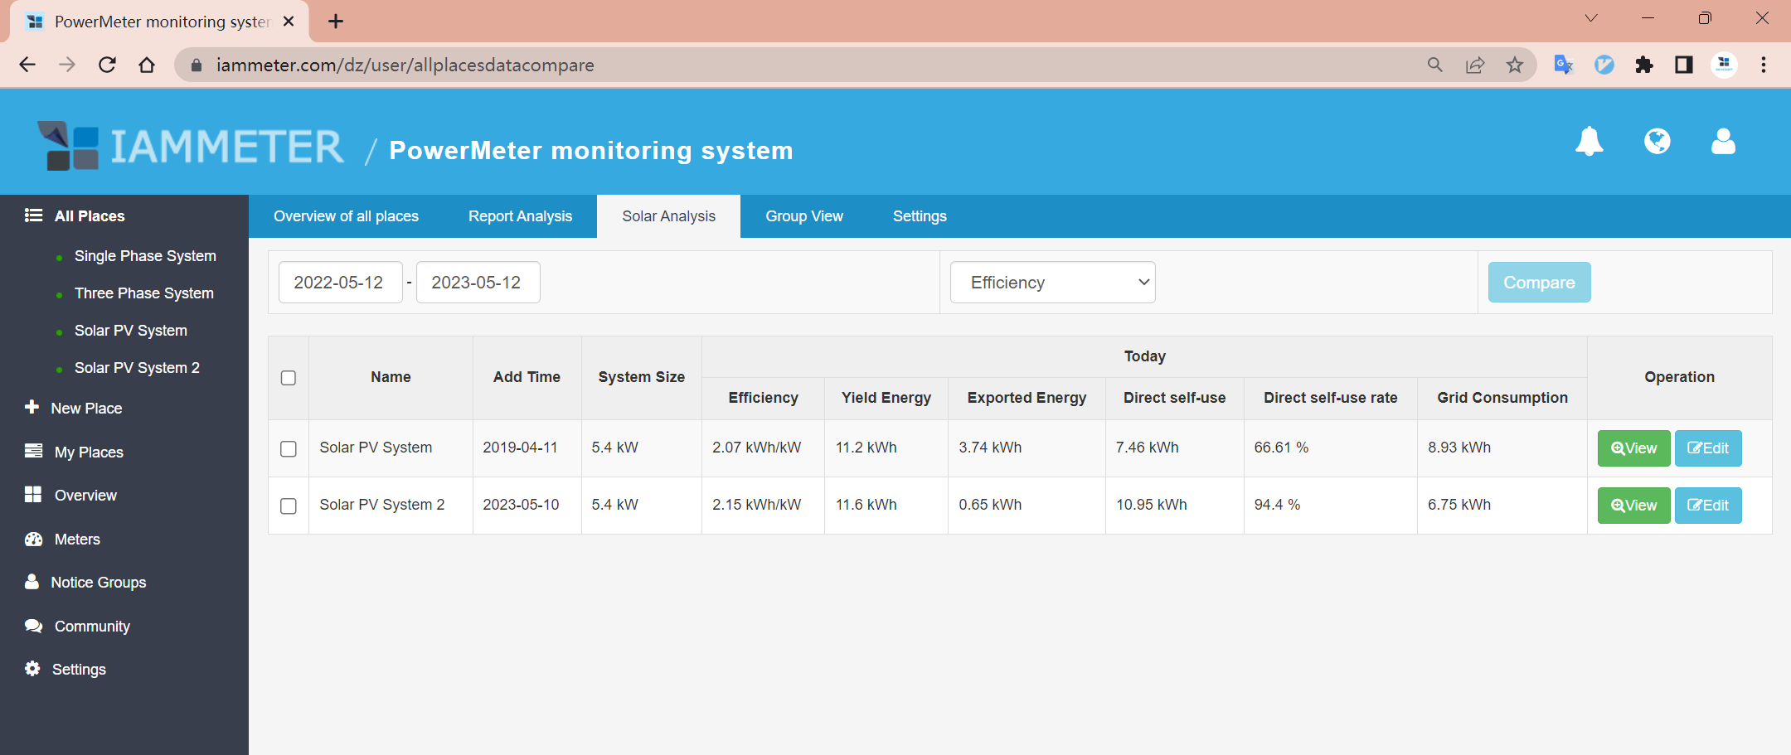Open the browser tab search chevron
Screen dimensions: 1791x755
tap(1590, 19)
